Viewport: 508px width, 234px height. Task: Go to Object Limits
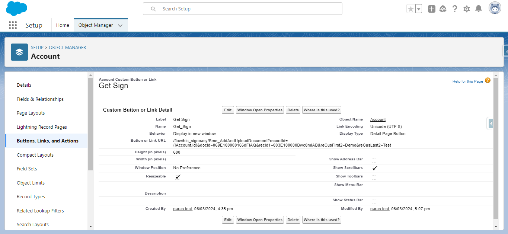(x=31, y=183)
